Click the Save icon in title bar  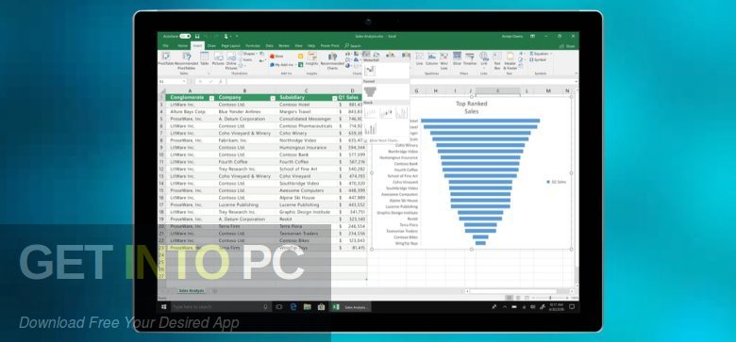coord(197,36)
